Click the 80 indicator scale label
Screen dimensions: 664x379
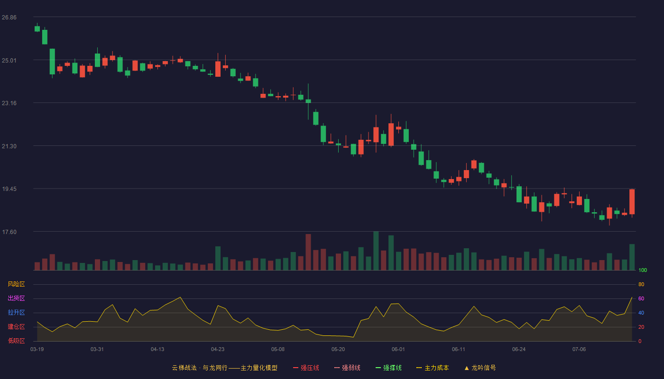[641, 285]
